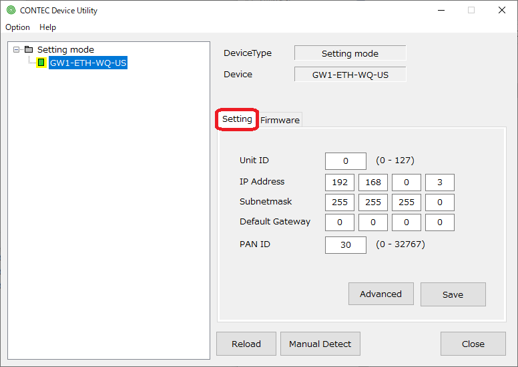Click the Close button
The image size is (518, 367).
[473, 344]
